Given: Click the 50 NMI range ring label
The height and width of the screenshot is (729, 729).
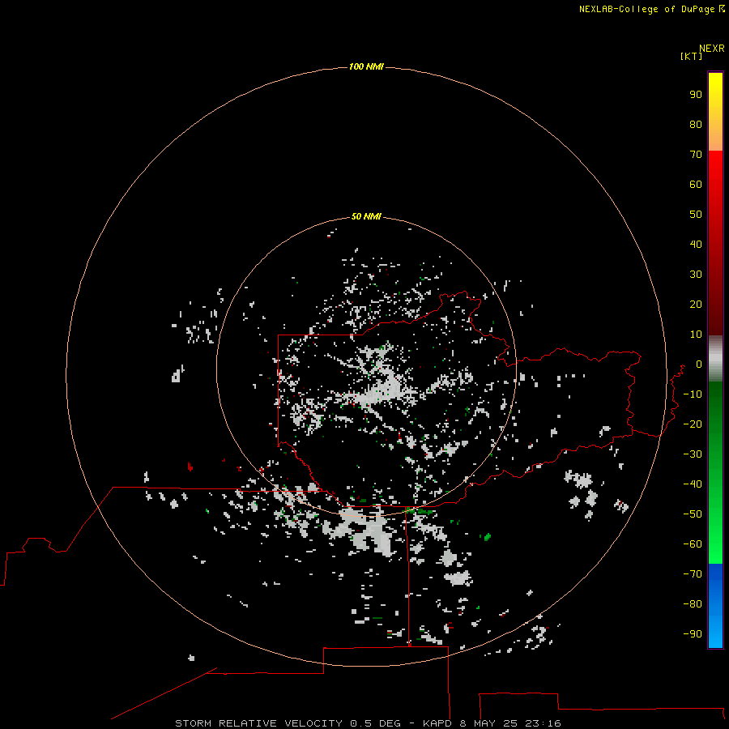Looking at the screenshot, I should point(366,216).
